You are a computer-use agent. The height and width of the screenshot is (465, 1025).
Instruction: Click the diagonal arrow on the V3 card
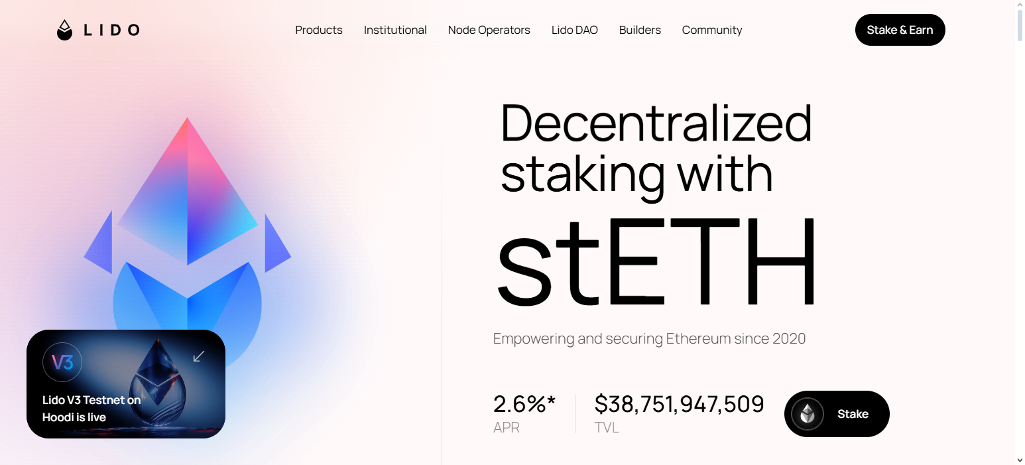[x=198, y=357]
